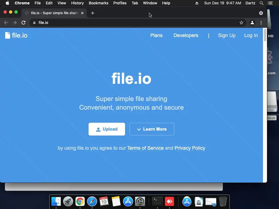279x209 pixels.
Task: Click Sign Up link
Action: click(x=227, y=35)
